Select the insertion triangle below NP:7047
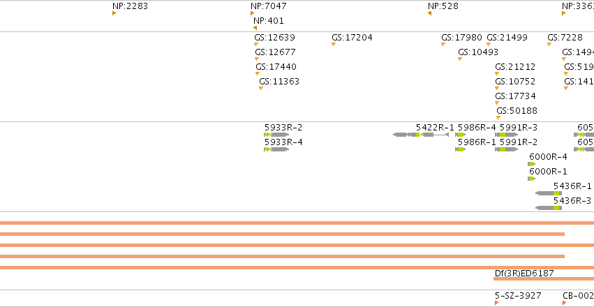This screenshot has width=594, height=307. (x=252, y=13)
